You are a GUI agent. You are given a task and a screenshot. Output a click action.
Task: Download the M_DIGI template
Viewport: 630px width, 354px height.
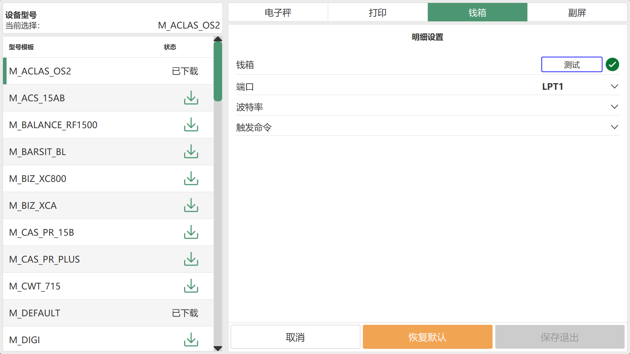[x=191, y=340]
